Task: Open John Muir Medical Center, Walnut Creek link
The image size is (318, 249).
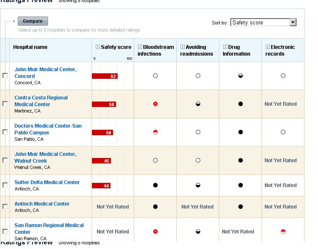Action: (46, 158)
